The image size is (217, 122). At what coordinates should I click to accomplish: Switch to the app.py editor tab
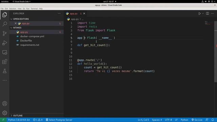(x=76, y=14)
